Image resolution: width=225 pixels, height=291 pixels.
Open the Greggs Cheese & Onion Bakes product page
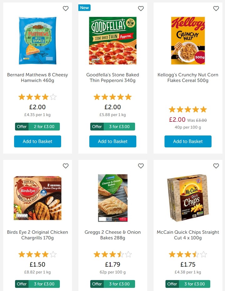coord(112,235)
